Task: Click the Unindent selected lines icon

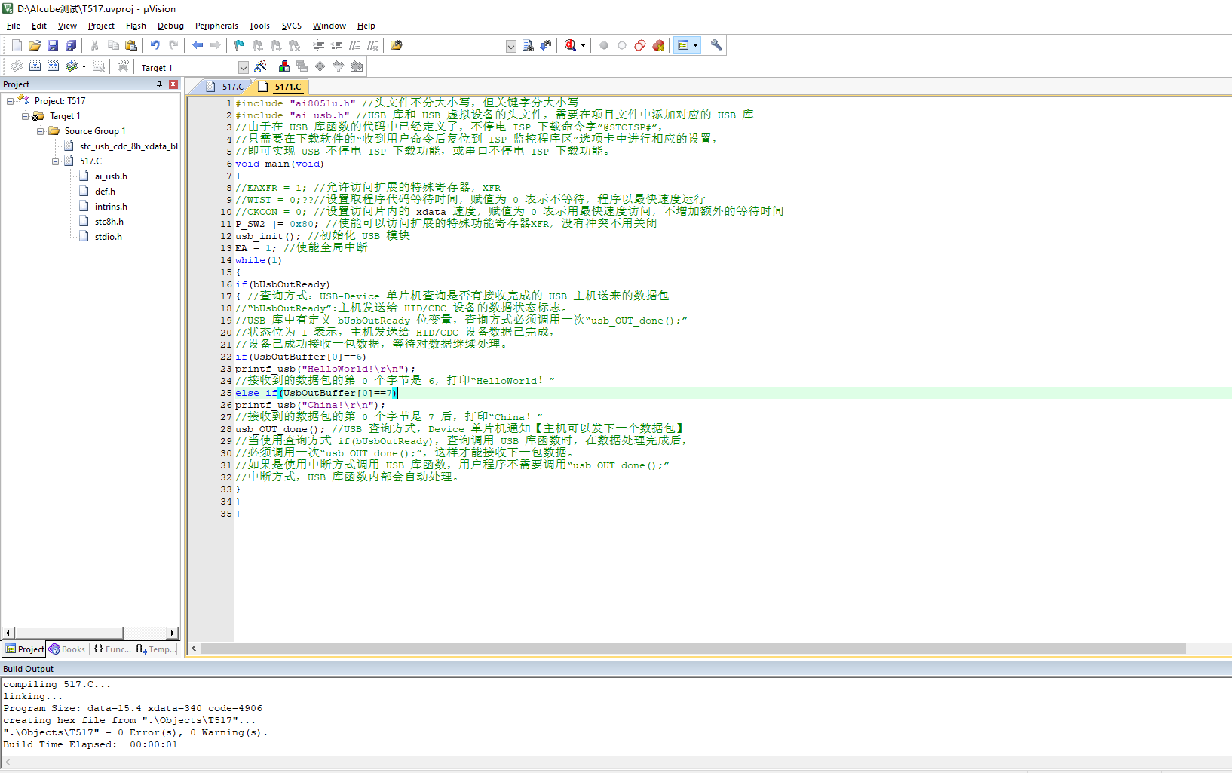Action: (x=337, y=45)
